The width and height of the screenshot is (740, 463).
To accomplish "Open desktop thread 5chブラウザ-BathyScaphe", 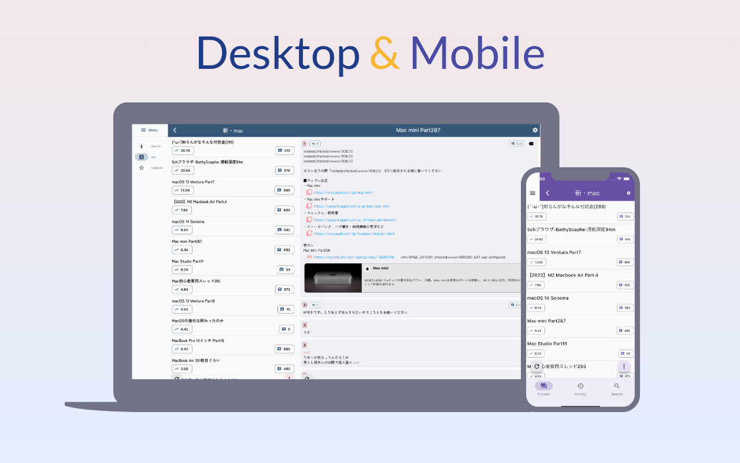I will click(208, 162).
